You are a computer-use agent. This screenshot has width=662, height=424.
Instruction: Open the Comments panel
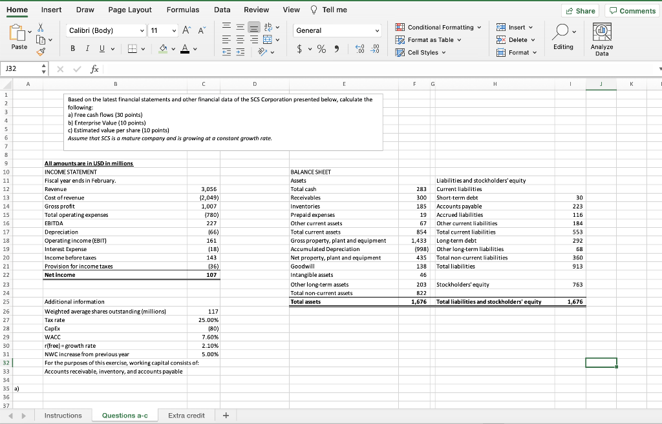pos(632,10)
